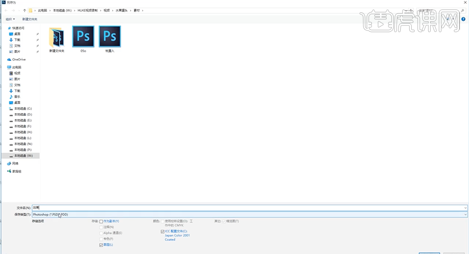
Task: Select the 05o Photoshop file
Action: (83, 39)
